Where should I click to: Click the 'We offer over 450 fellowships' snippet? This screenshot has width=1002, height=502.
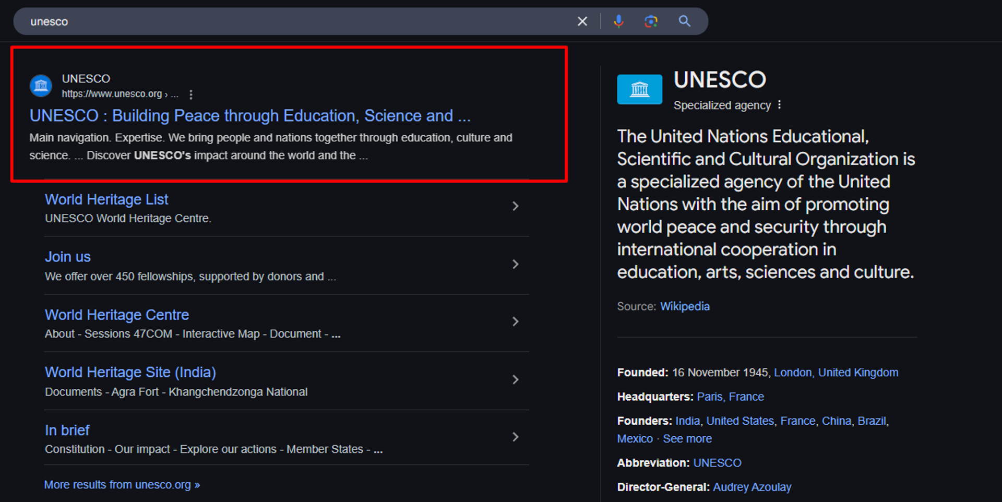click(x=190, y=277)
